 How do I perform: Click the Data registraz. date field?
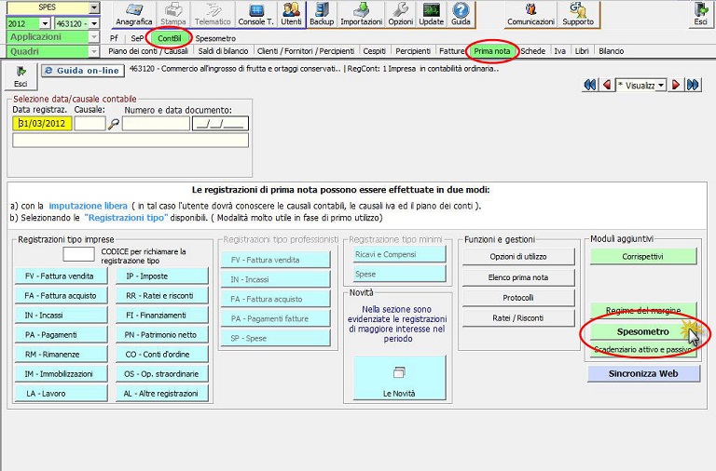pyautogui.click(x=42, y=124)
